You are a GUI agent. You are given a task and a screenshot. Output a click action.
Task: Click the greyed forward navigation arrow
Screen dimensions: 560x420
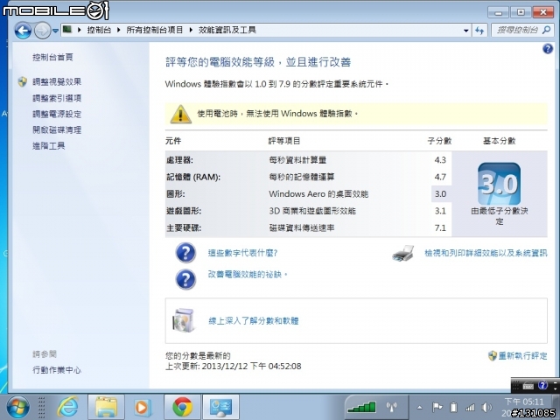42,31
